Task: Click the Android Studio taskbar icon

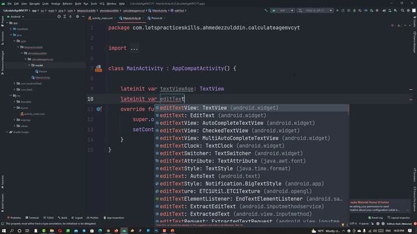Action: 124,231
